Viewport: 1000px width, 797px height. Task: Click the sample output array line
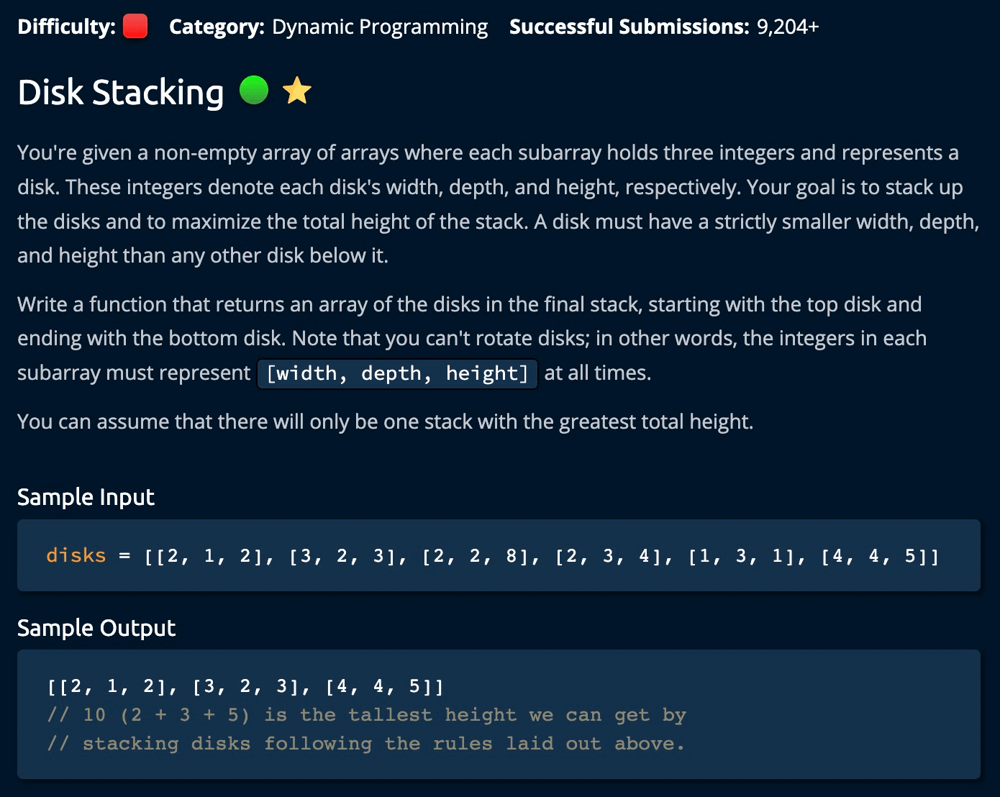click(x=245, y=686)
